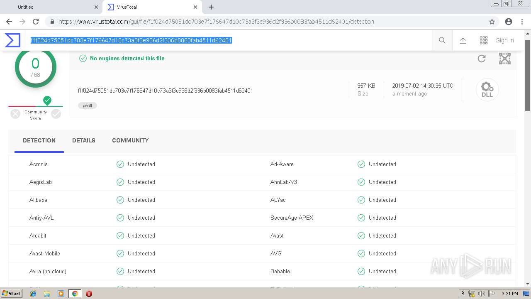Screen dimensions: 531x299
Task: Open the Chrome three-dot menu
Action: click(522, 22)
